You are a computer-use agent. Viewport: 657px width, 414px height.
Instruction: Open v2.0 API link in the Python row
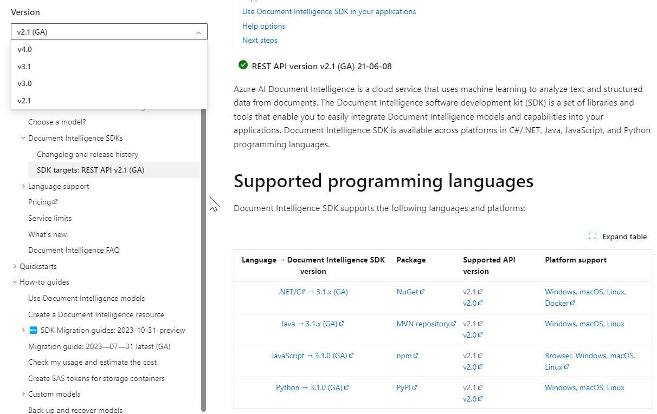point(473,399)
